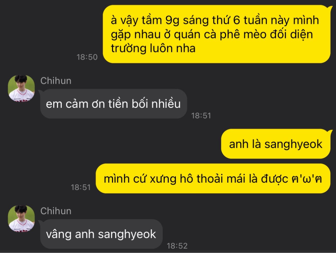Image resolution: width=336 pixels, height=253 pixels.
Task: Click the words 'trường luôn nha' in the first message
Action: click(x=153, y=49)
